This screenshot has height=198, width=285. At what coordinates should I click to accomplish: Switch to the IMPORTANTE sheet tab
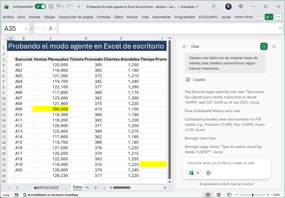tap(46, 188)
